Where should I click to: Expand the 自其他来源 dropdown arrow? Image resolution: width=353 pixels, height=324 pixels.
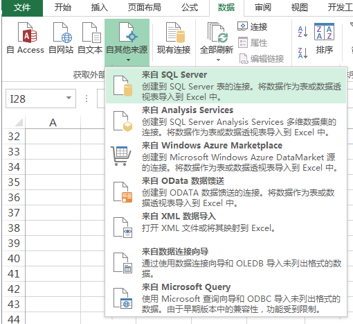[x=128, y=60]
